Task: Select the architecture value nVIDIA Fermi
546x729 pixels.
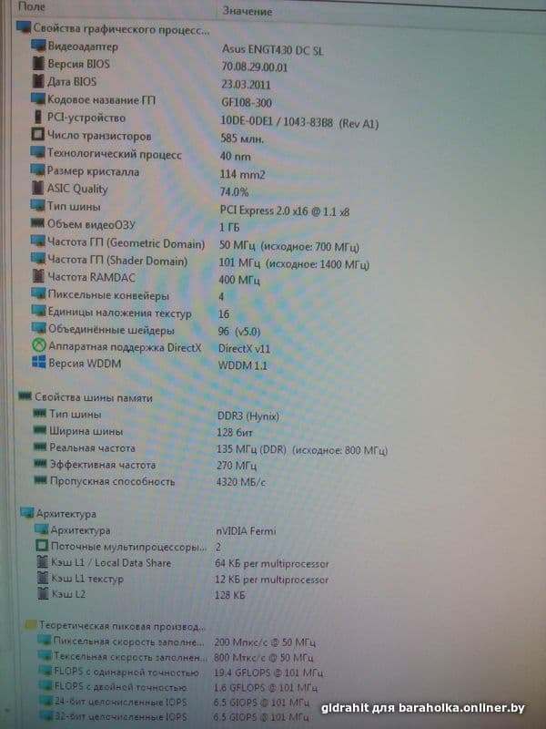Action: [246, 530]
